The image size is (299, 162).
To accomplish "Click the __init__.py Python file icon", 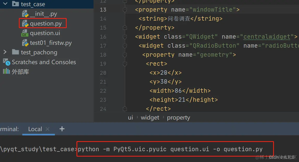I will coord(25,14).
